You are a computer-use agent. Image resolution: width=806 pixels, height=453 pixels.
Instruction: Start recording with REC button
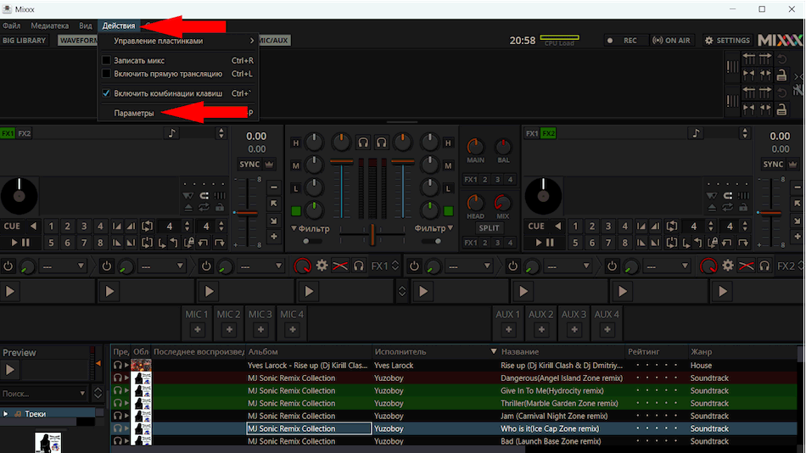pos(624,40)
